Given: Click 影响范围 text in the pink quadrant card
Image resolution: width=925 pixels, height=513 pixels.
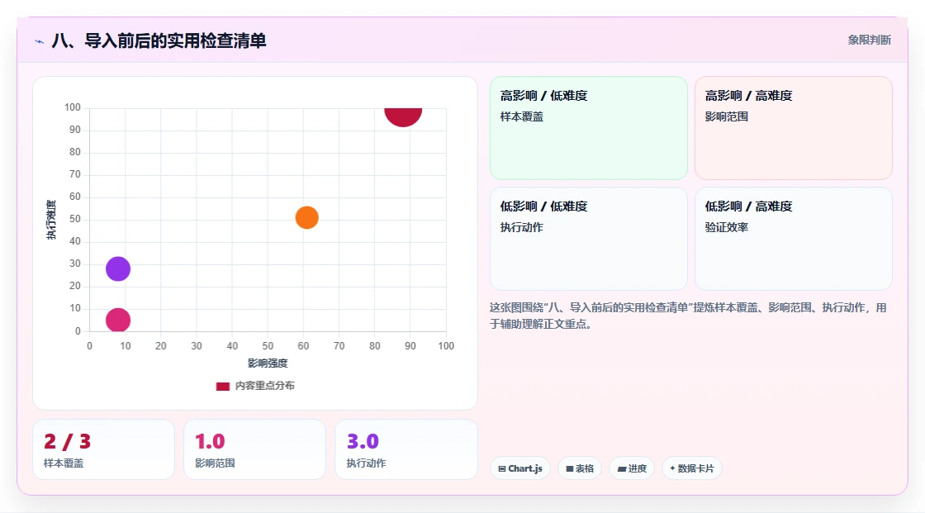Looking at the screenshot, I should point(726,116).
